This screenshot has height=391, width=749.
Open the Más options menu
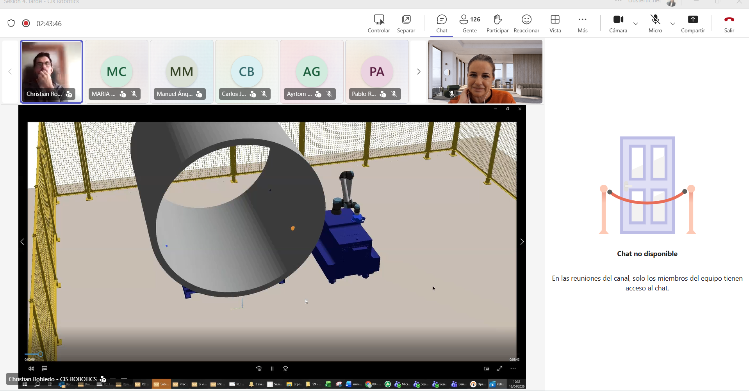(x=582, y=23)
